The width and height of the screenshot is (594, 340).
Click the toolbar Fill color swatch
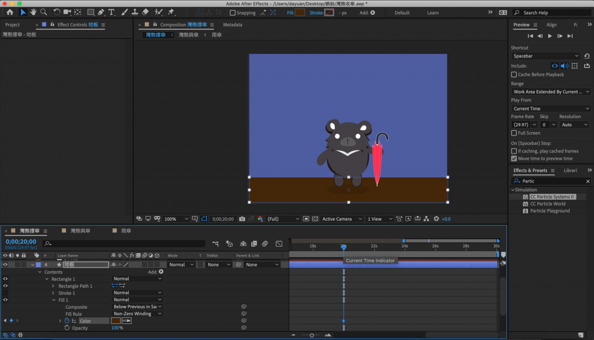(300, 13)
